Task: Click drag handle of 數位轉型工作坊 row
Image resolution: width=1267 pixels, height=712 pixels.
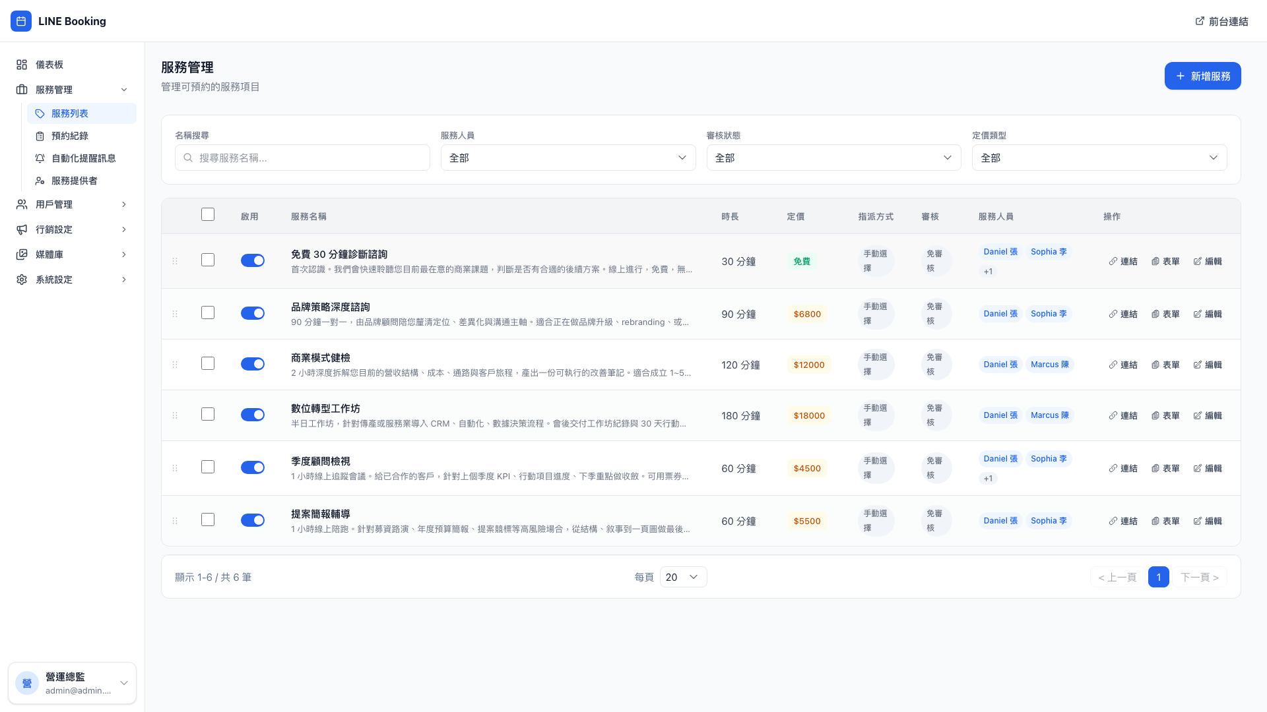Action: click(175, 415)
